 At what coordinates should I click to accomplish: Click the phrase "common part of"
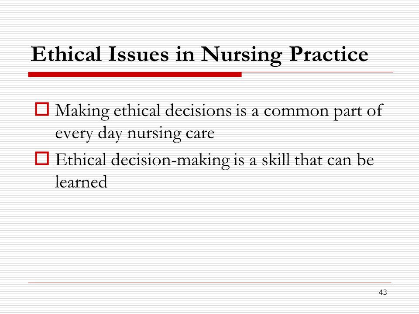[x=323, y=111]
